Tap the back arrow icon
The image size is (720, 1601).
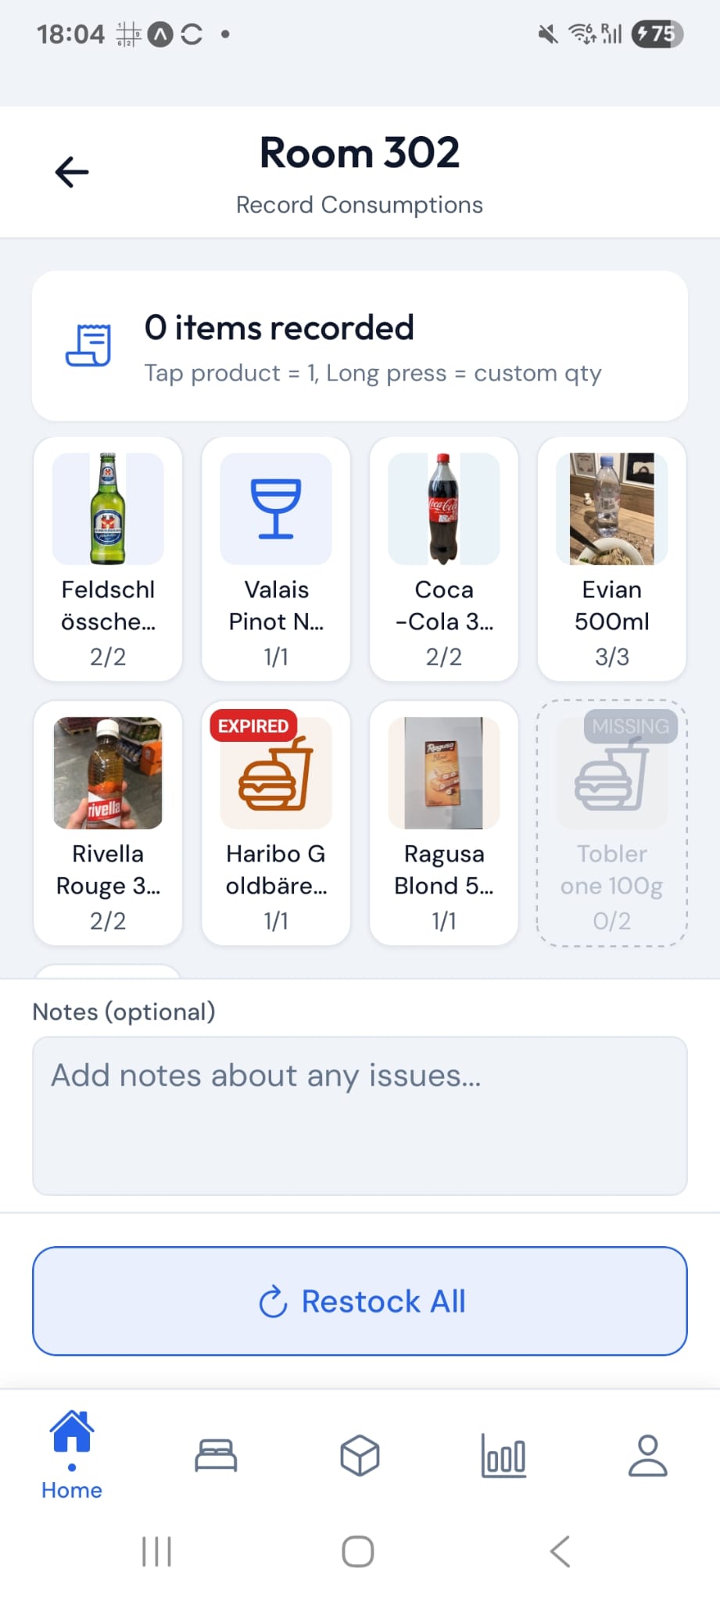(x=72, y=172)
